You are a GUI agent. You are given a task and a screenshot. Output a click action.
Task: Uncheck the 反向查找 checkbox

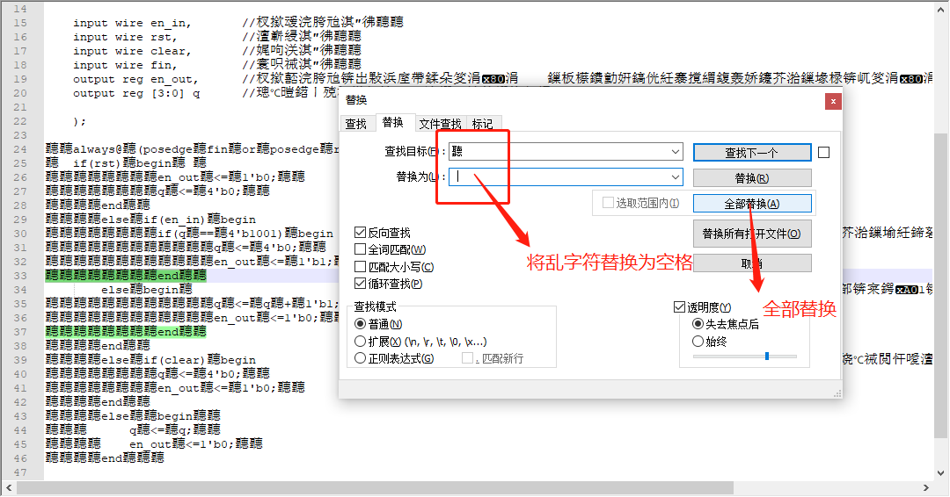360,232
